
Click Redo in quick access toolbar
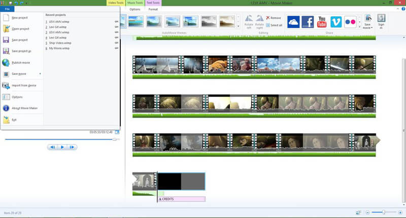pyautogui.click(x=22, y=3)
